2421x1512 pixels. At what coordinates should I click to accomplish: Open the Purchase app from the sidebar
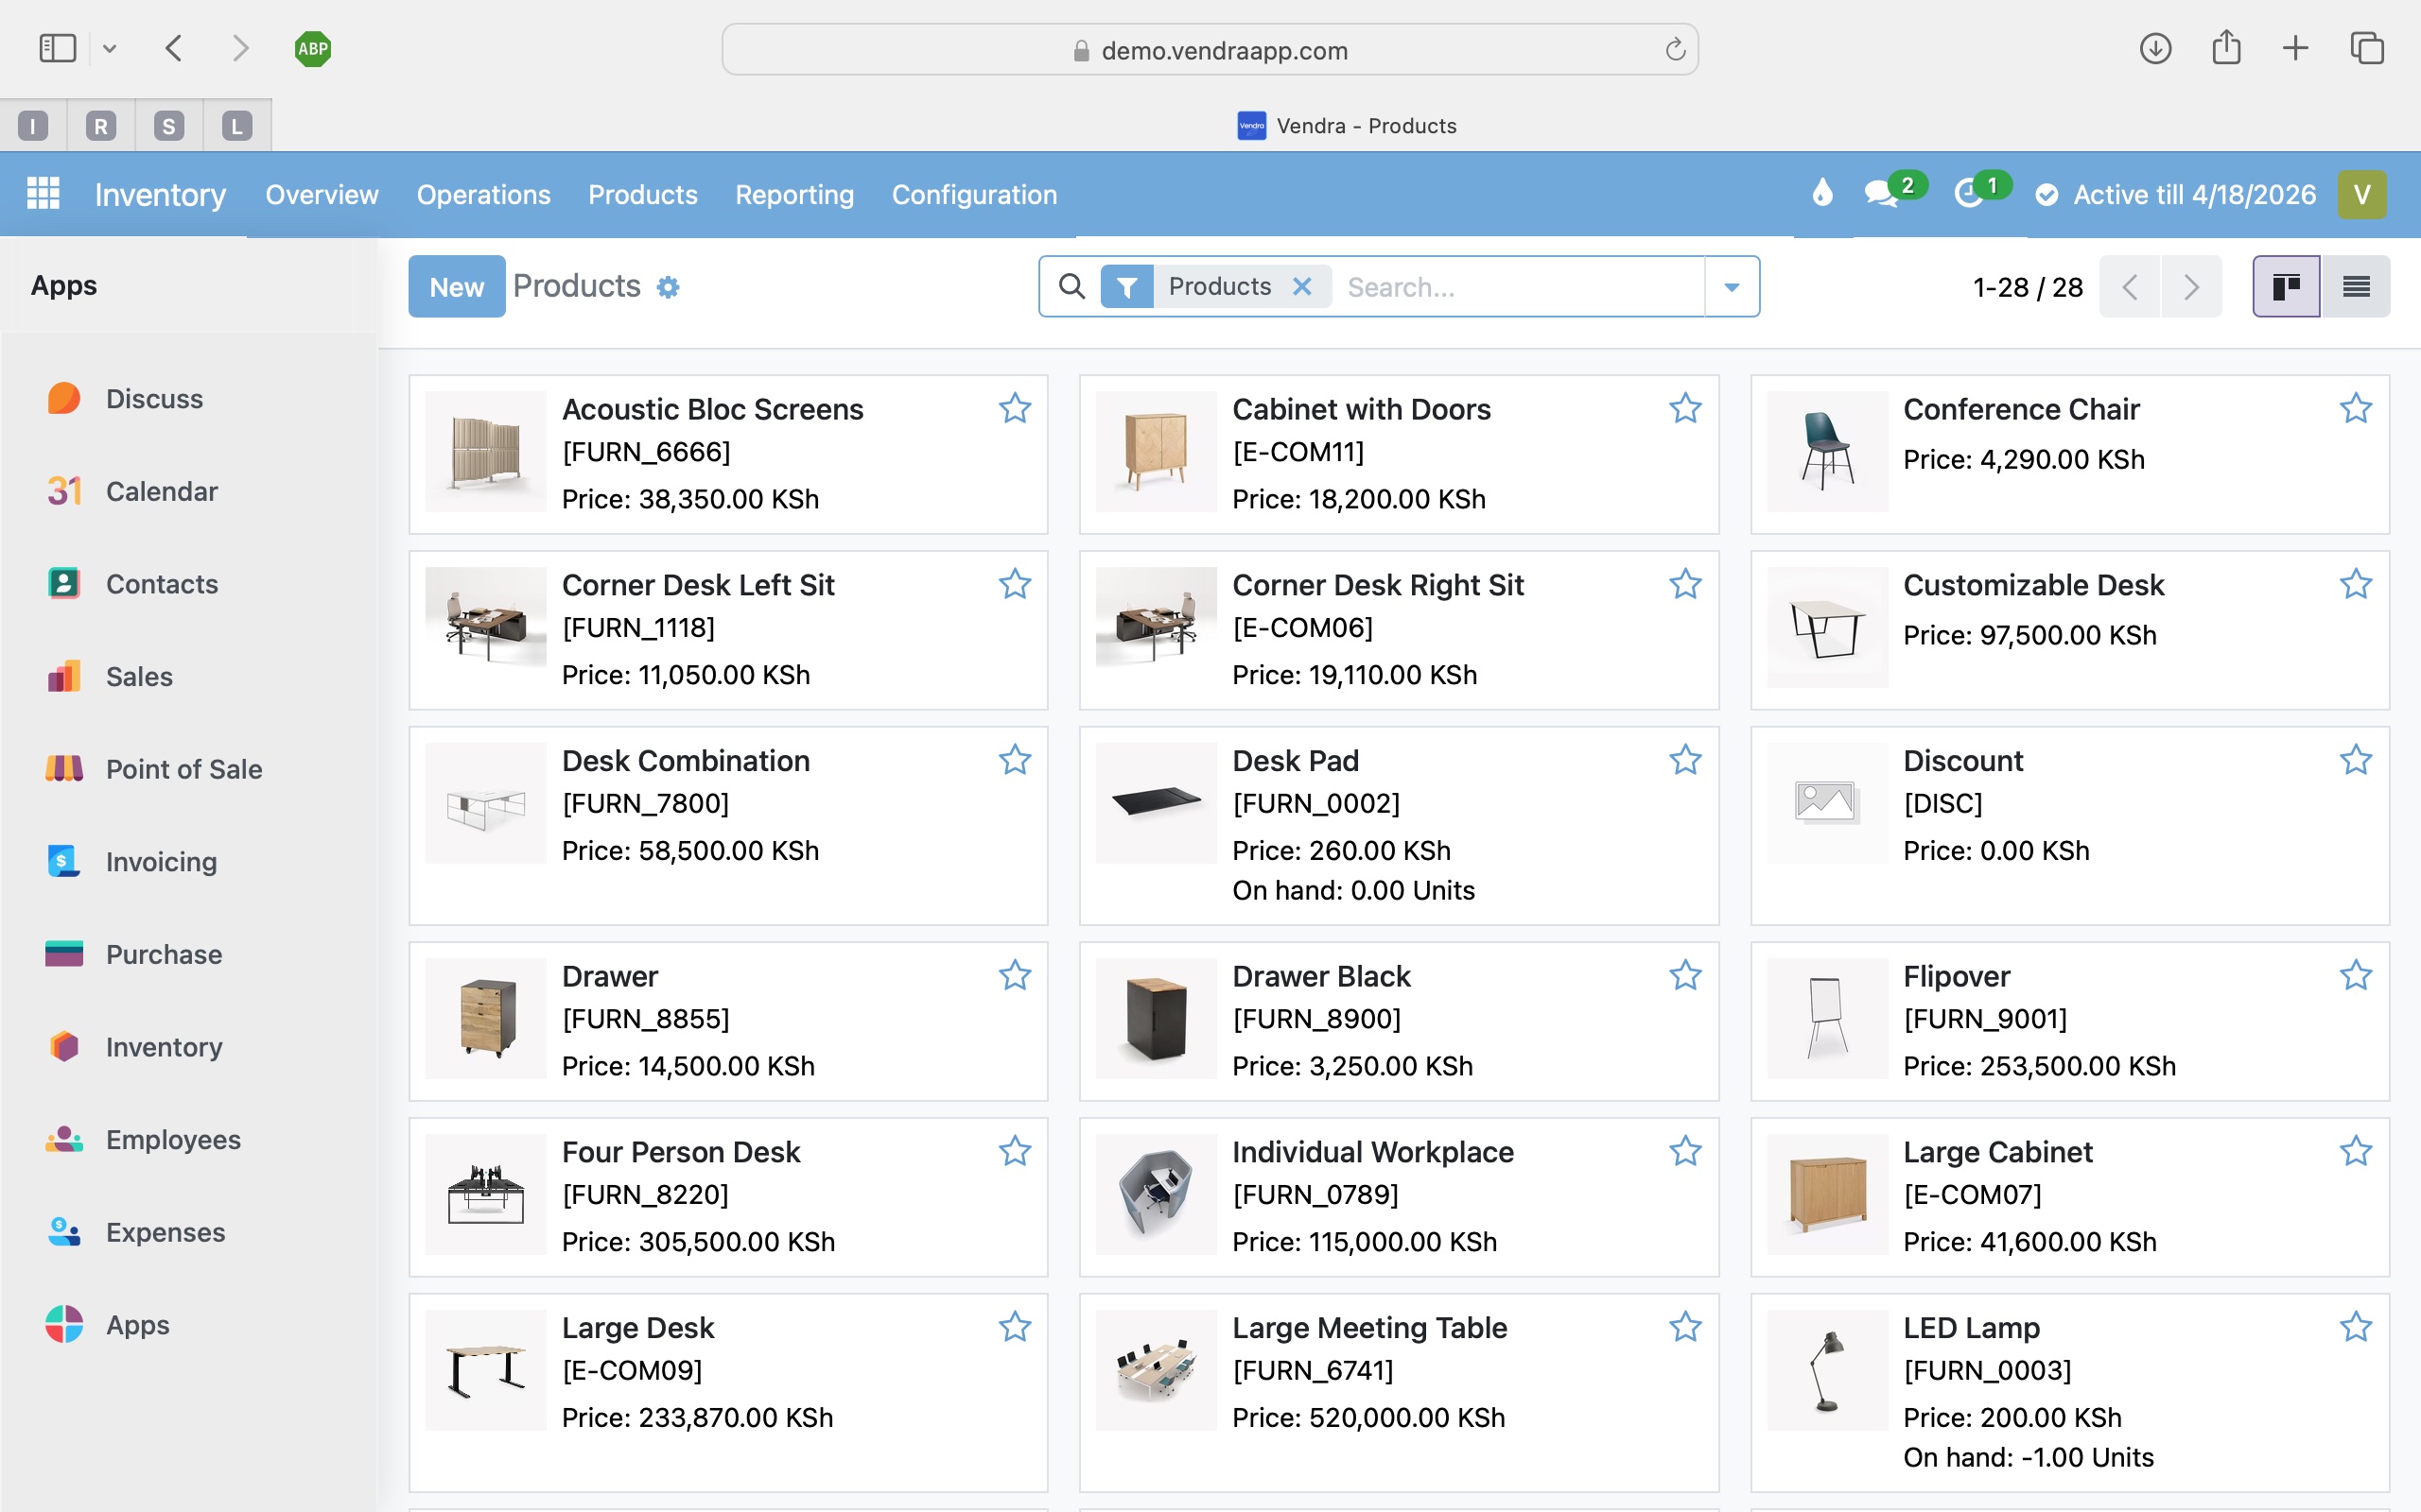162,954
